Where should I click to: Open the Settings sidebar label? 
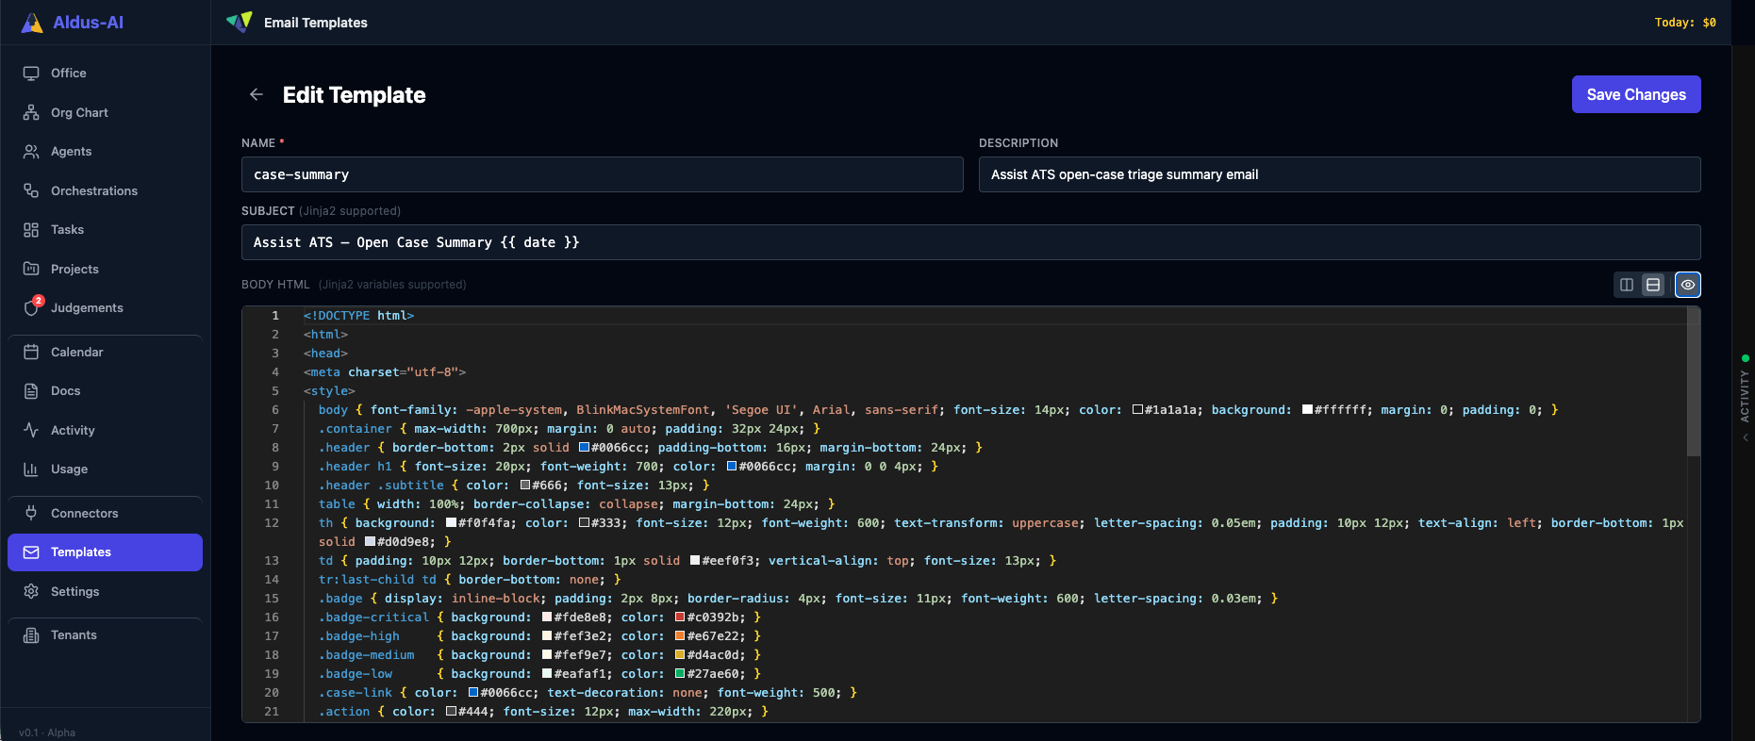[x=75, y=591]
